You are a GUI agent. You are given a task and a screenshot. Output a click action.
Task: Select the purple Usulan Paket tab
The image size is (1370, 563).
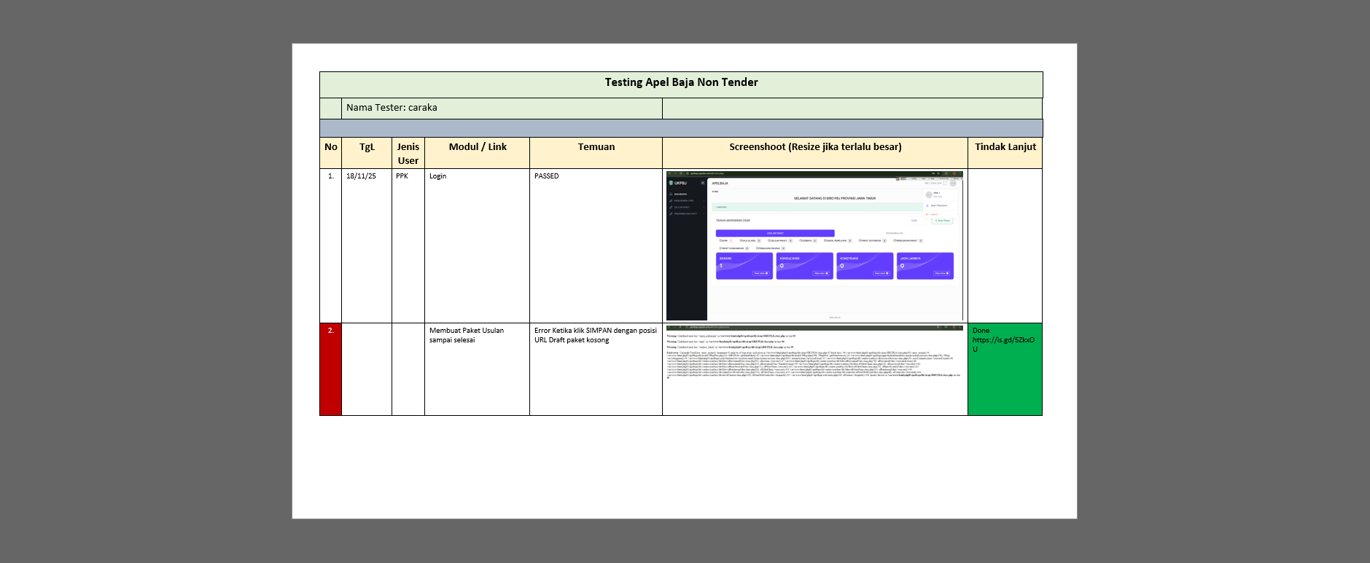point(775,233)
